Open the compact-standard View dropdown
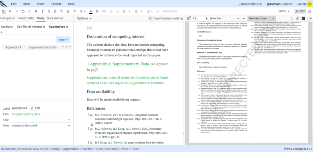Image resolution: width=313 pixels, height=152 pixels. (x=41, y=125)
